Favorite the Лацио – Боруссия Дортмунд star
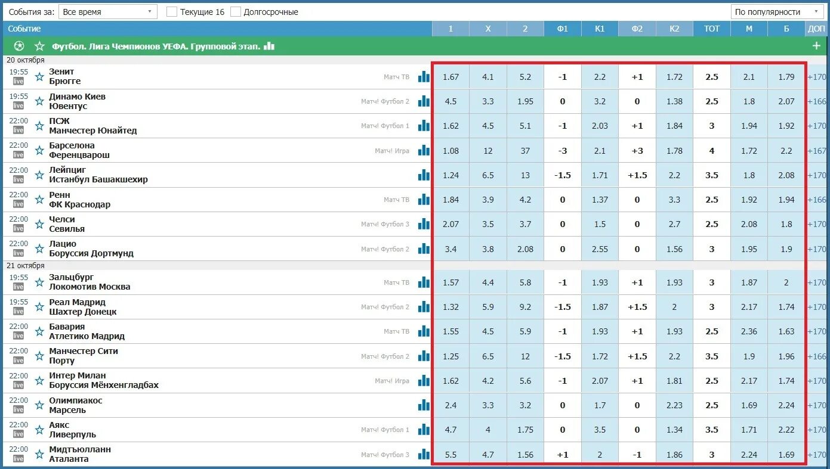Screen dimensions: 830x469 point(39,249)
